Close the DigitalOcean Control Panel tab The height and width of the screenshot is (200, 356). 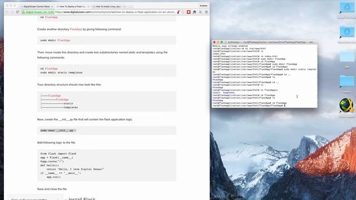(x=52, y=7)
